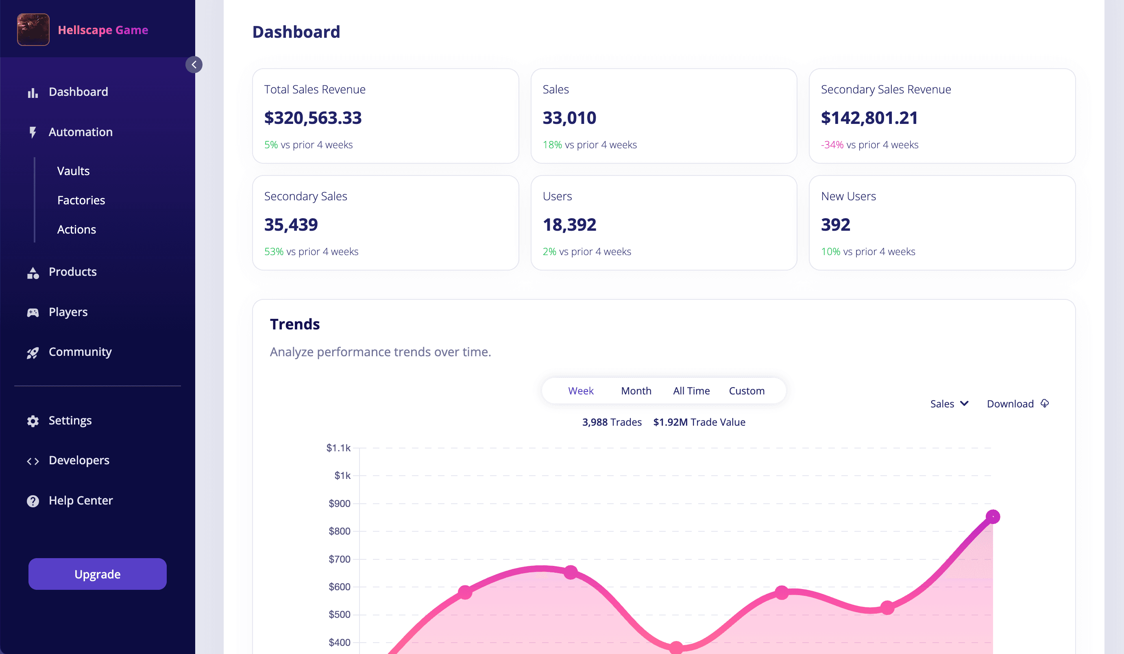Click the Factories item under Automation
Image resolution: width=1124 pixels, height=654 pixels.
point(80,199)
